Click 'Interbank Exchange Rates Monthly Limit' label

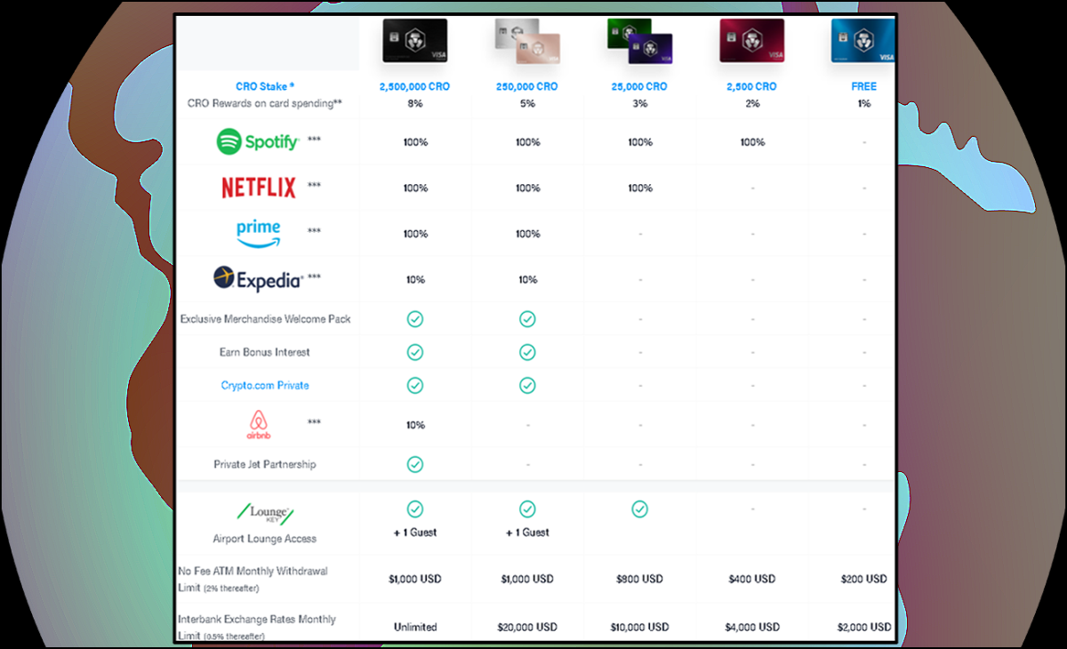pyautogui.click(x=257, y=627)
